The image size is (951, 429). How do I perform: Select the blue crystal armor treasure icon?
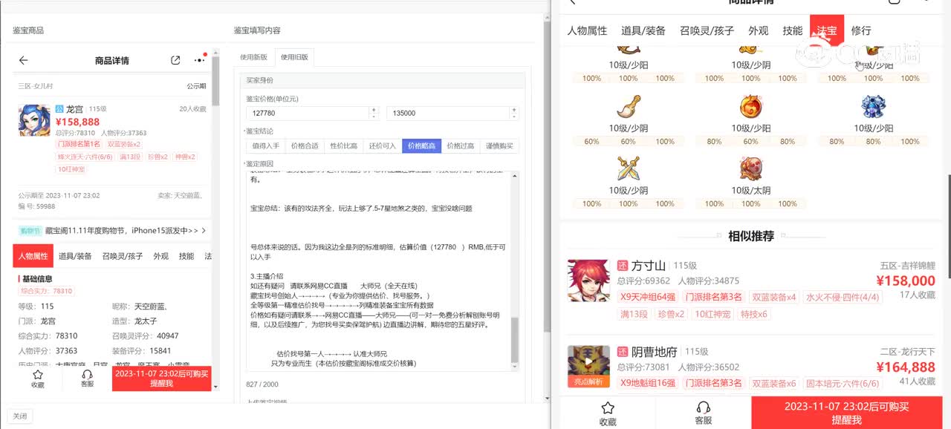[874, 108]
